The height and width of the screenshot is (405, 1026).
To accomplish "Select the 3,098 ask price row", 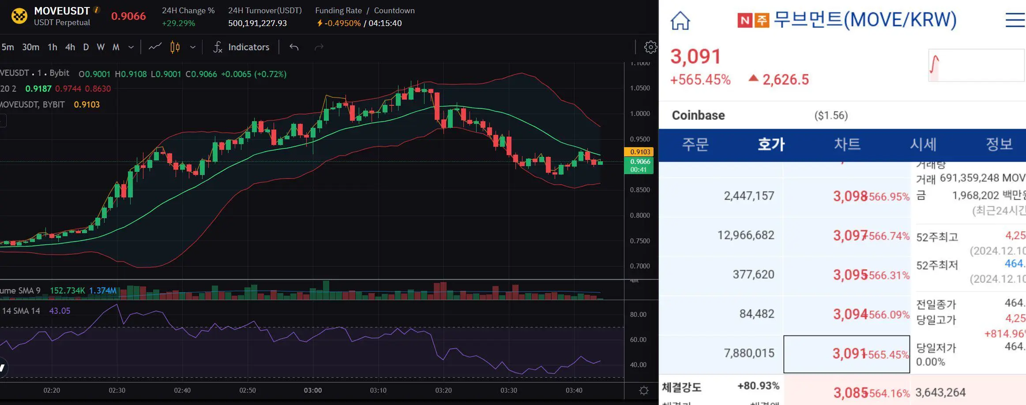I will (x=847, y=196).
